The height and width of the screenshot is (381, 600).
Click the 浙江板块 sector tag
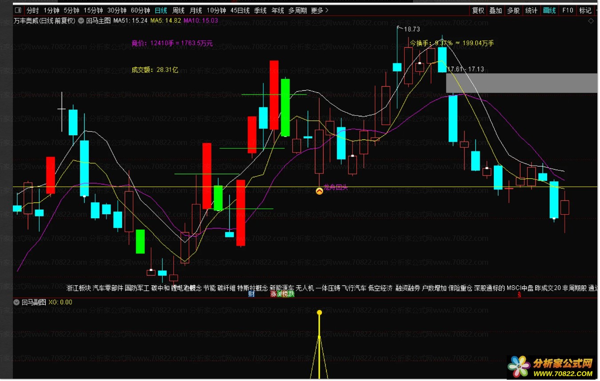click(x=79, y=288)
